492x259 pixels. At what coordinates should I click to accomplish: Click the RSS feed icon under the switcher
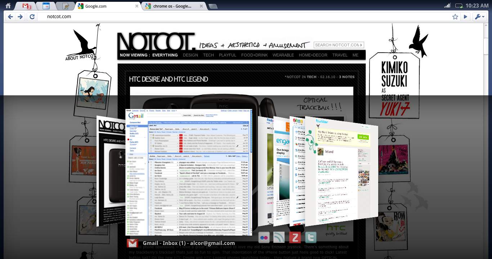[x=279, y=237]
